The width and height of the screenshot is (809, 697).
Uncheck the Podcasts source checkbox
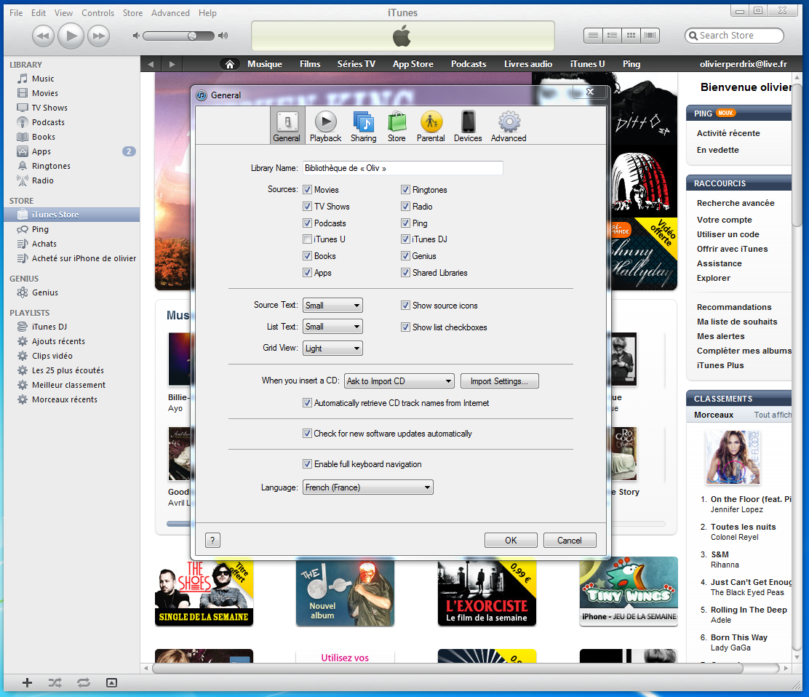(x=308, y=223)
